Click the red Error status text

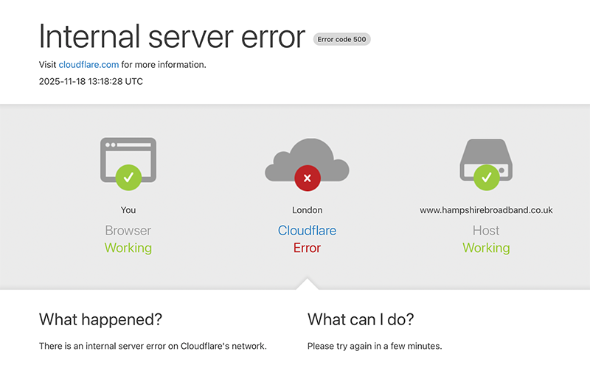[307, 248]
